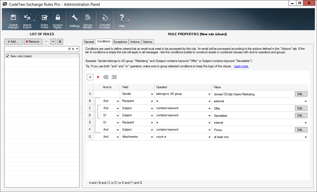This screenshot has width=317, height=192.
Task: Open And/or dropdown in row E
Action: click(x=118, y=123)
